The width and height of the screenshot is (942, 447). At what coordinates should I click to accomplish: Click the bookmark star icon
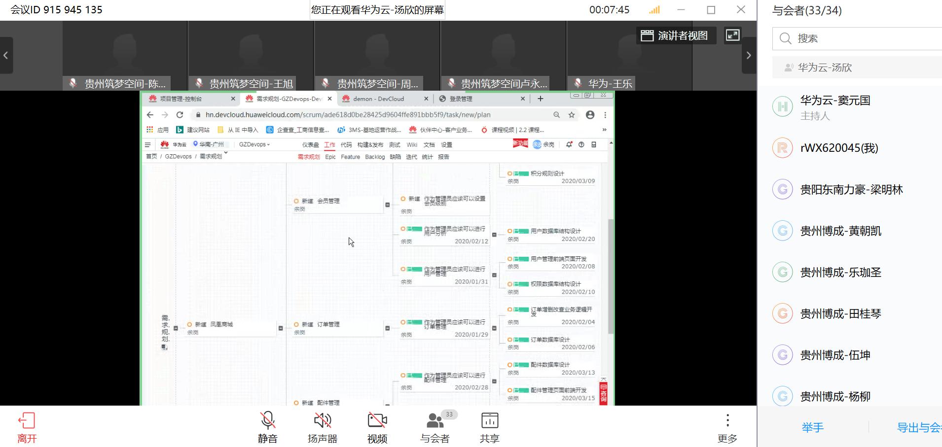pyautogui.click(x=572, y=115)
